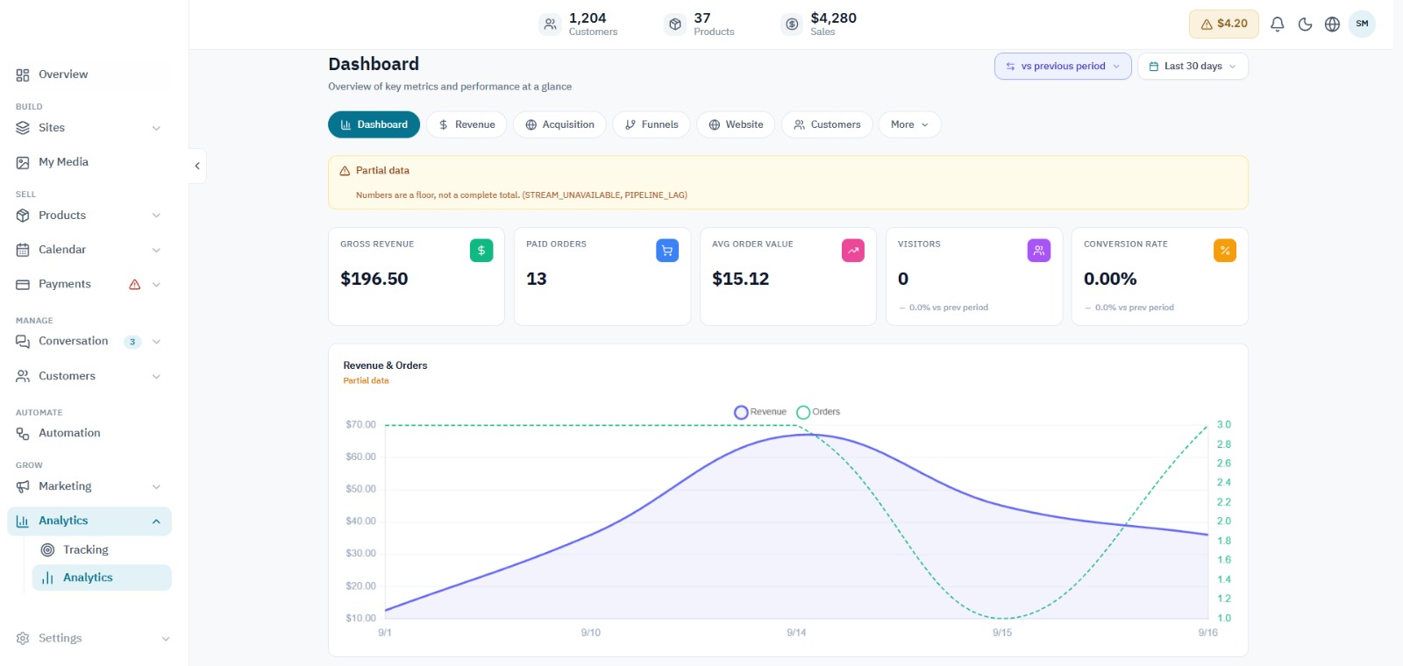Click the Payments warning triangle icon
The width and height of the screenshot is (1403, 666).
pos(134,285)
